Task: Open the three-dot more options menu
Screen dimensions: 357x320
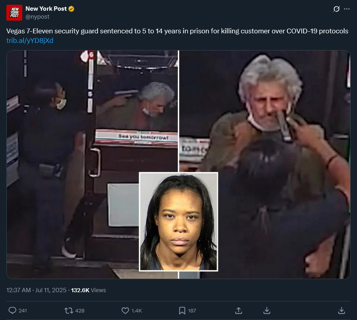Action: click(347, 9)
